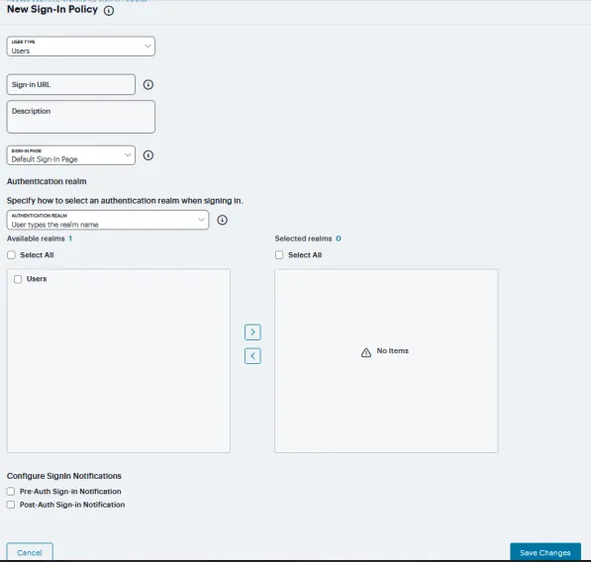The width and height of the screenshot is (591, 562).
Task: Open the Sign-In Page dropdown
Action: pyautogui.click(x=71, y=155)
